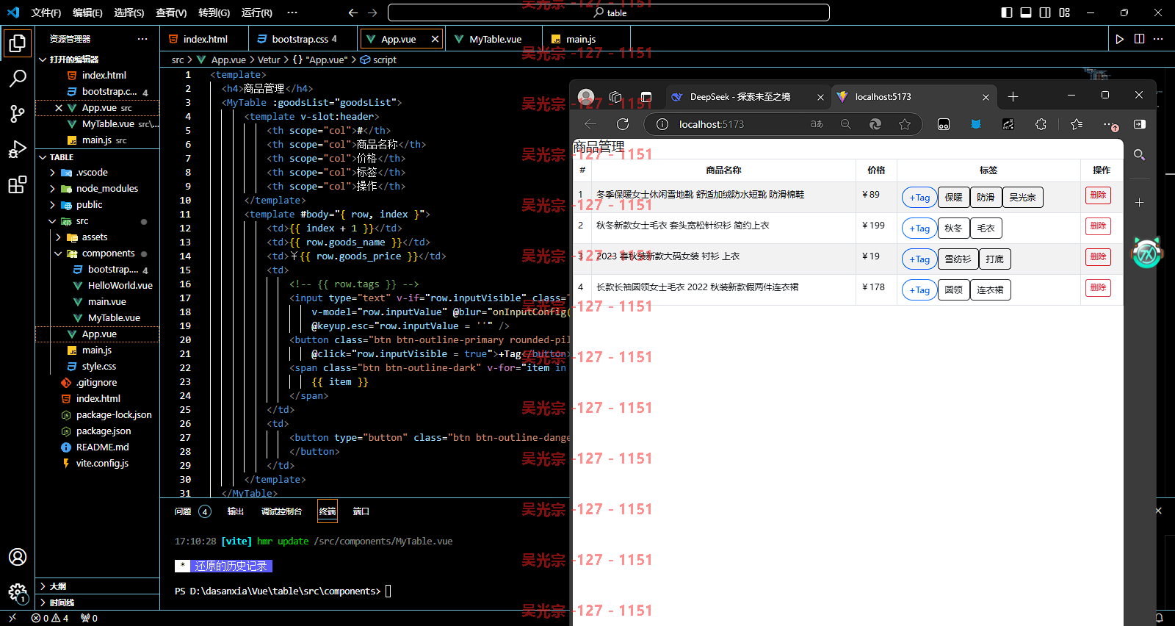Click the script breadcrumb segment
Viewport: 1175px width, 626px height.
tap(378, 60)
